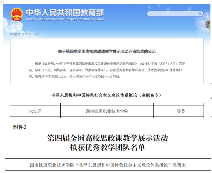Screen dimensions: 212x173
Task: Select the 湖南铁道职业技术学院 cell in the award row
Action: click(107, 111)
